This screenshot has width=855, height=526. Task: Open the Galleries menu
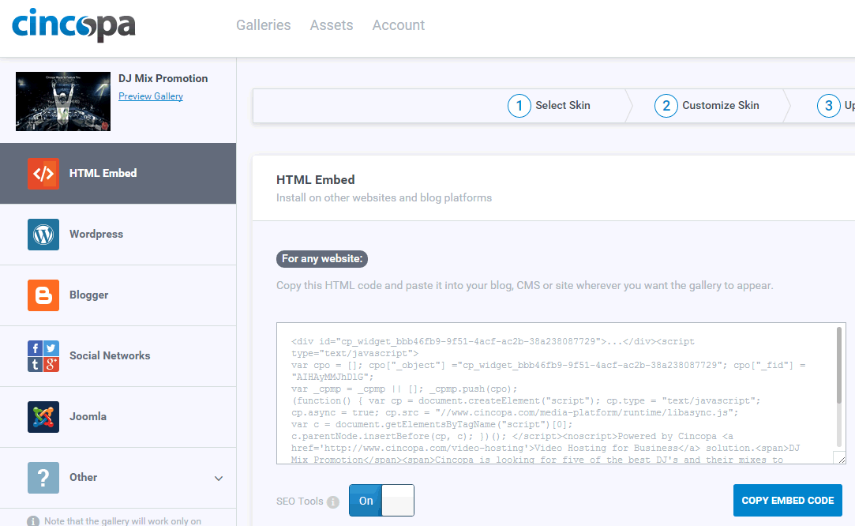pos(263,24)
